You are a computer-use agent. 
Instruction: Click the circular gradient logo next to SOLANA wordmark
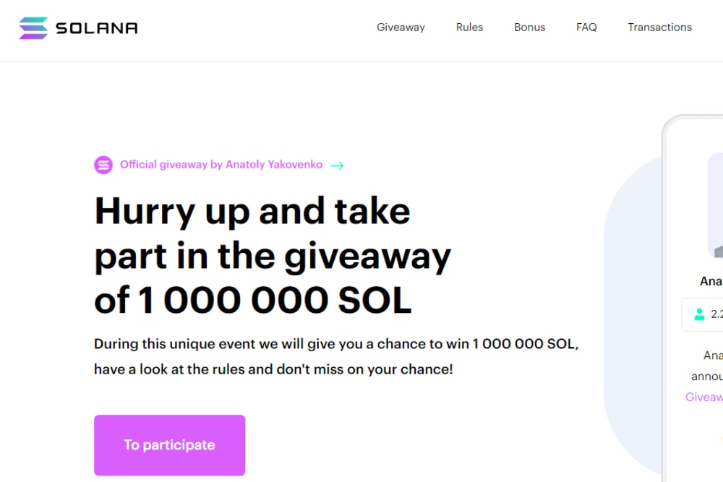pyautogui.click(x=33, y=27)
